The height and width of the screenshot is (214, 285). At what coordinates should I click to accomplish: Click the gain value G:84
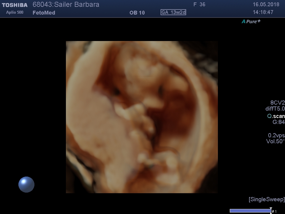[x=278, y=122]
